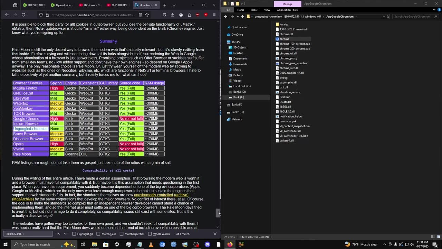Open Firefox downloads panel
Viewport: 442px width, 249px height.
coord(172,15)
